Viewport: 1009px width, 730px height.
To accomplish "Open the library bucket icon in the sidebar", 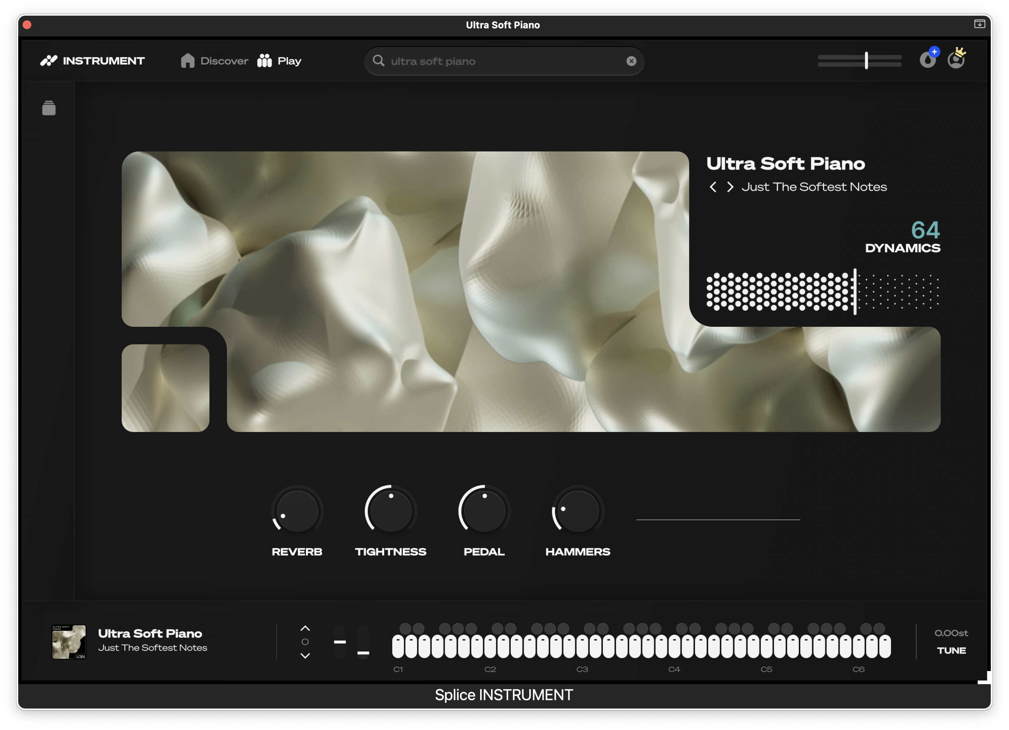I will pyautogui.click(x=49, y=108).
